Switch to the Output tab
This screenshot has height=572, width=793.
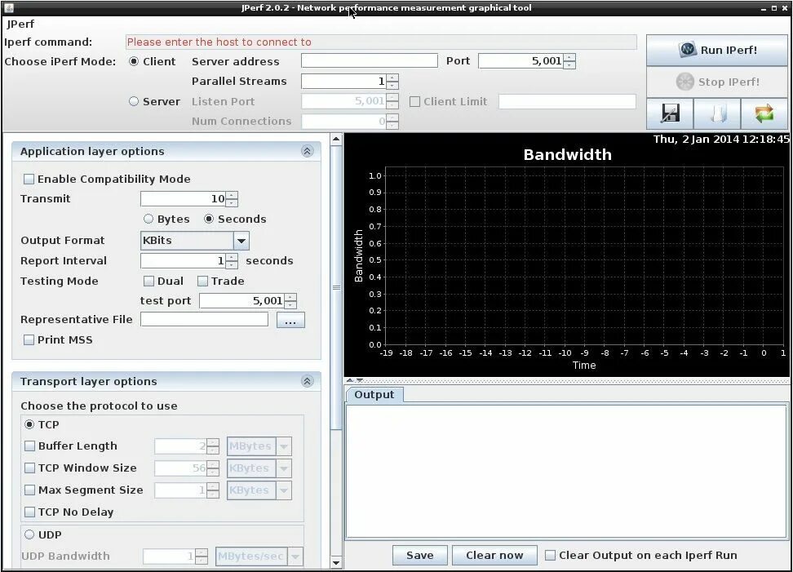click(374, 394)
